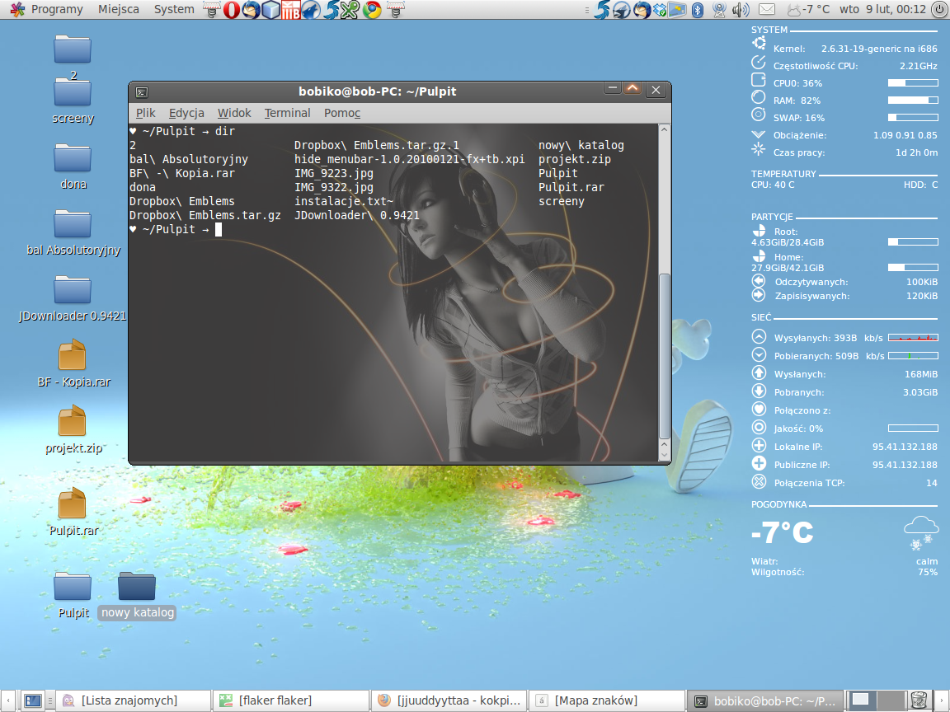The image size is (950, 712).
Task: Expand the Miejsca places menu
Action: tap(118, 10)
